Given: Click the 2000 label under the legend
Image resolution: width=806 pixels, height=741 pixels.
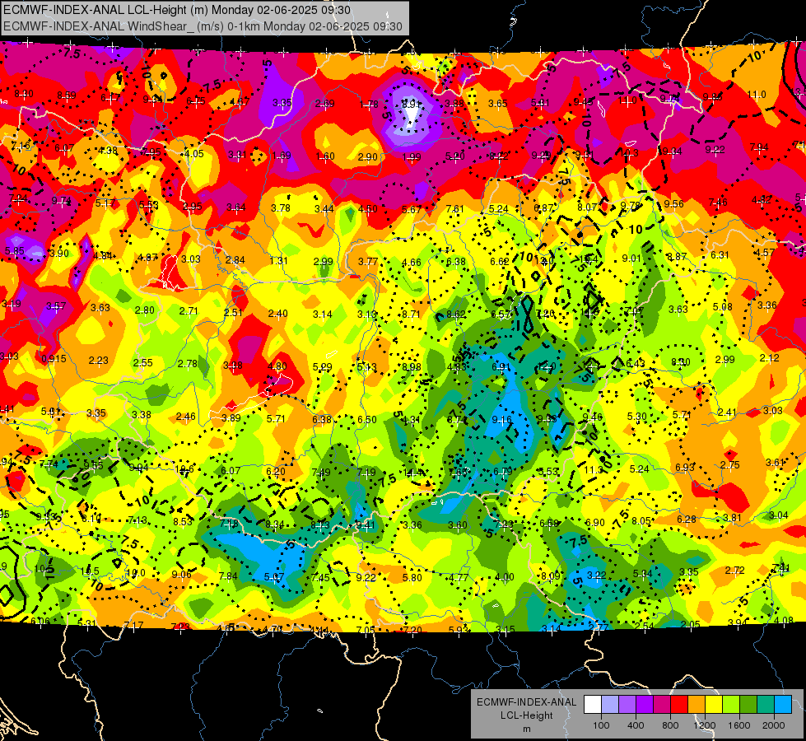Looking at the screenshot, I should coord(774,725).
